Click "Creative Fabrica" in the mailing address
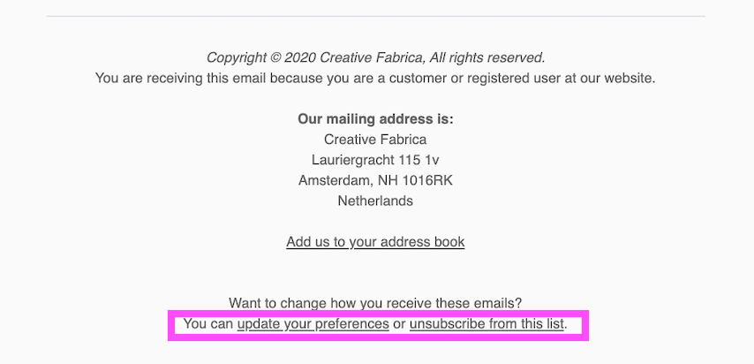 [375, 140]
